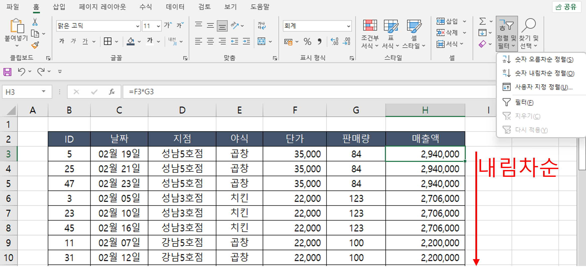Viewport: 586px width, 273px height.
Task: Click the 서식 복사 format painter icon
Action: tap(35, 45)
